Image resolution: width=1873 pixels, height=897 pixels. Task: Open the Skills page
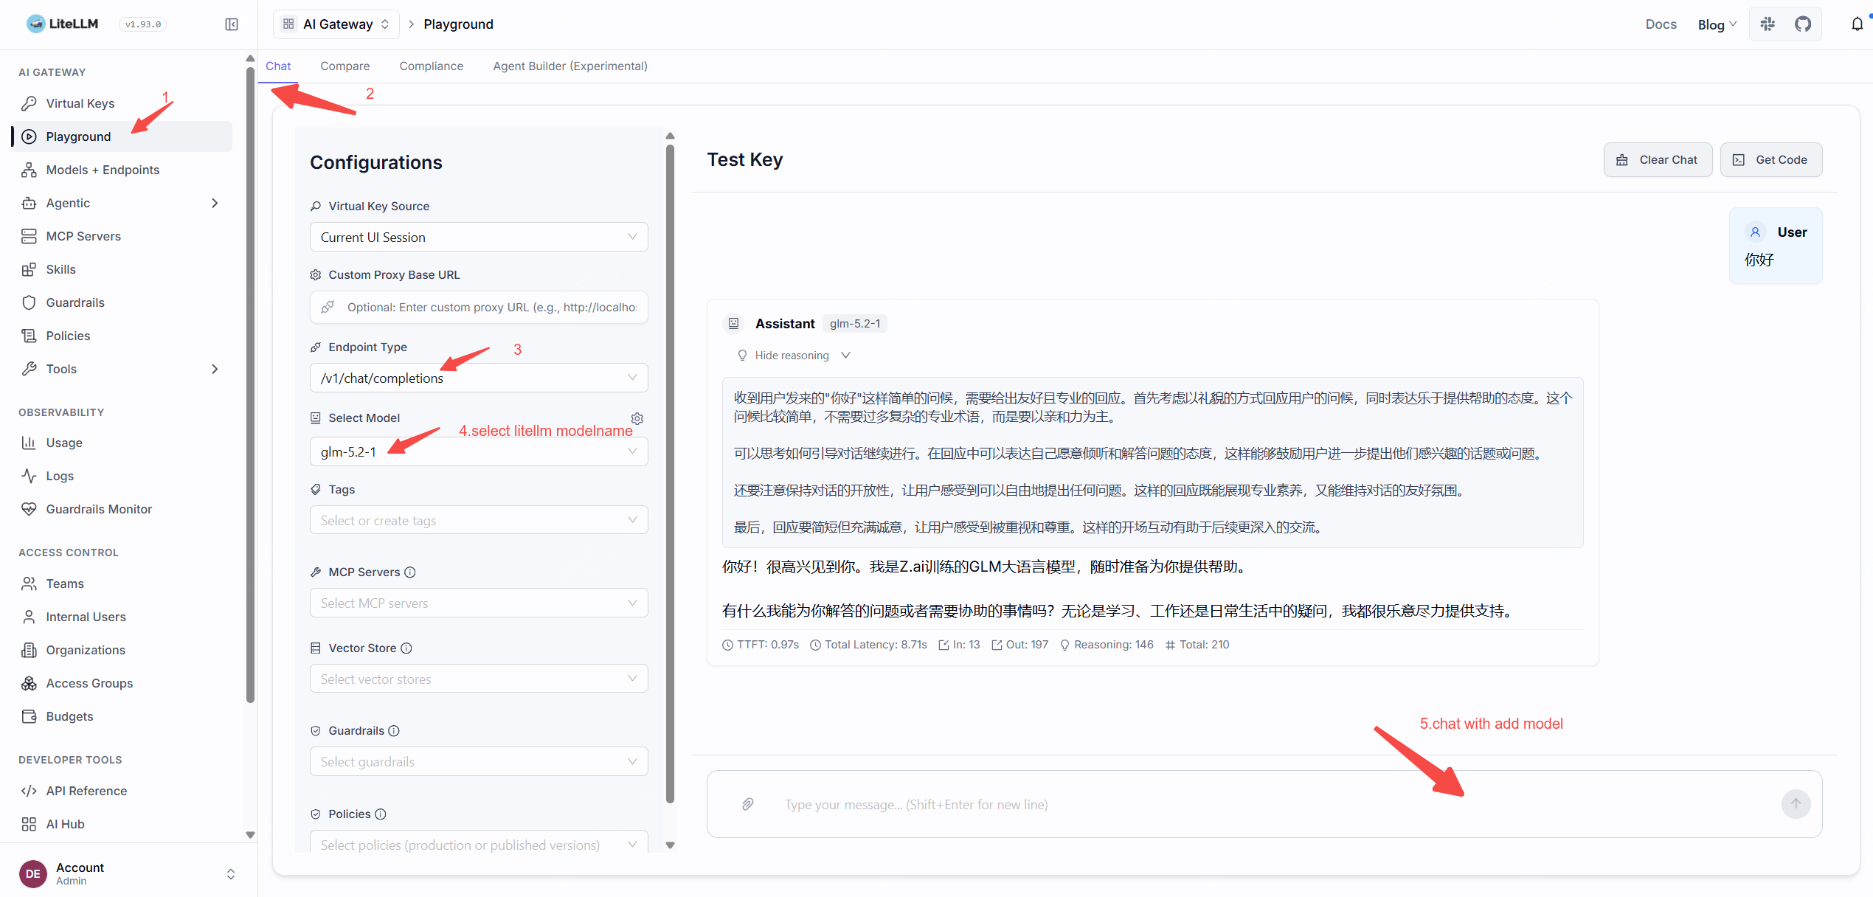122,269
